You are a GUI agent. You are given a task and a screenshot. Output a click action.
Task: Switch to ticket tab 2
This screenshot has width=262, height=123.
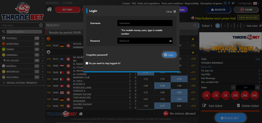click(225, 26)
